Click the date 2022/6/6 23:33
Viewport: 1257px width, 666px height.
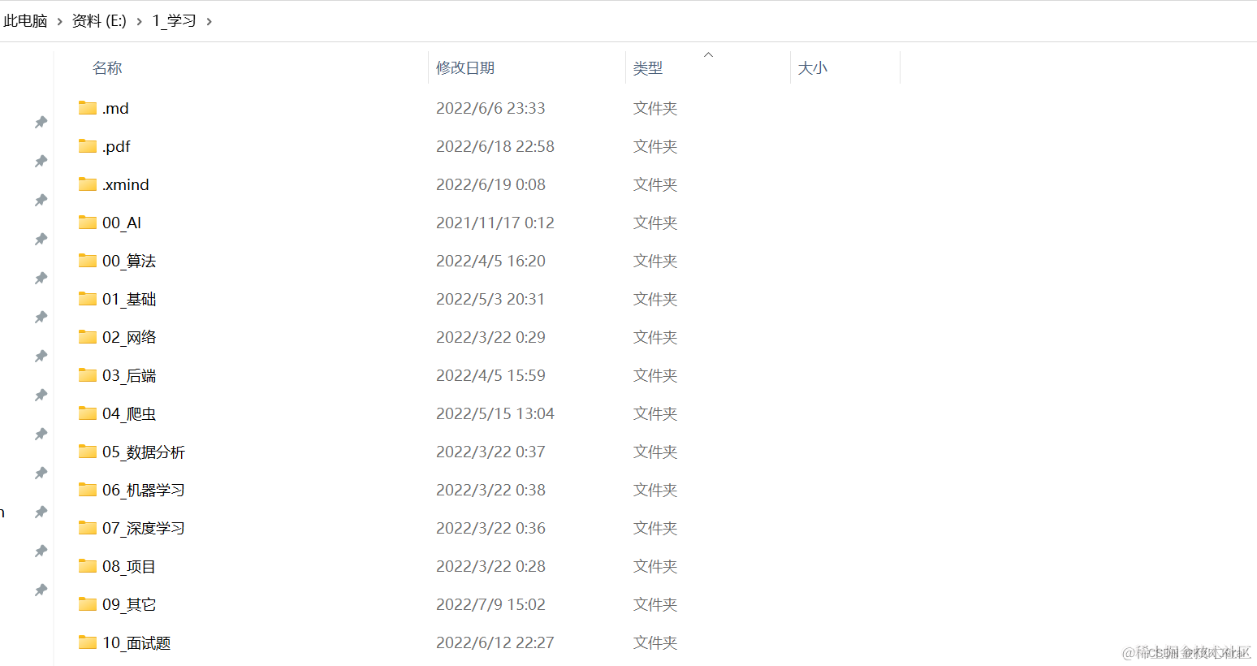point(490,109)
